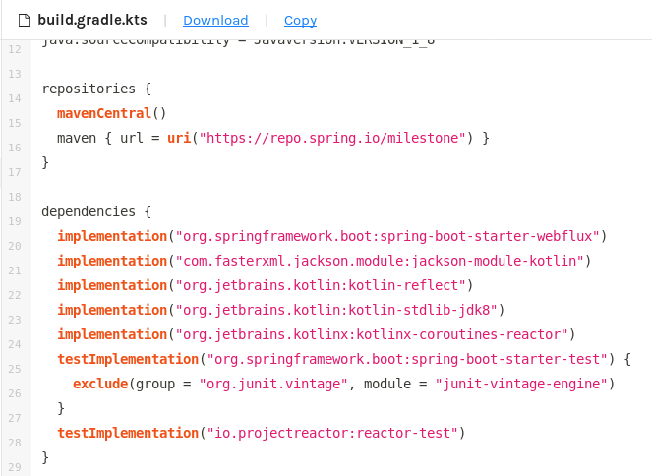Click the file icon beside build.gradle.kts

(x=25, y=20)
